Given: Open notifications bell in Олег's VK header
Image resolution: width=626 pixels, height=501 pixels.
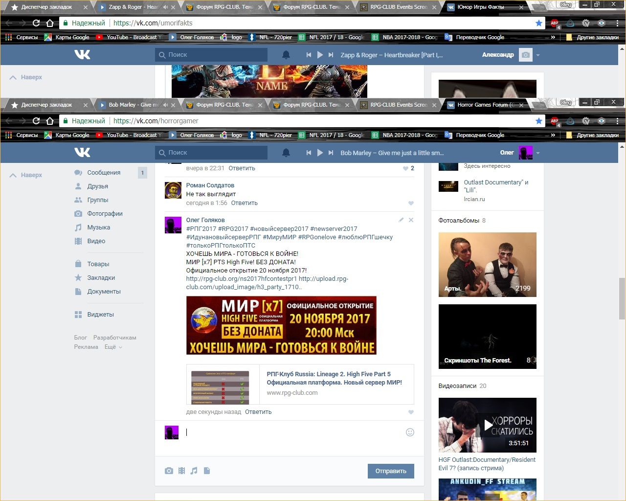Looking at the screenshot, I should 286,153.
